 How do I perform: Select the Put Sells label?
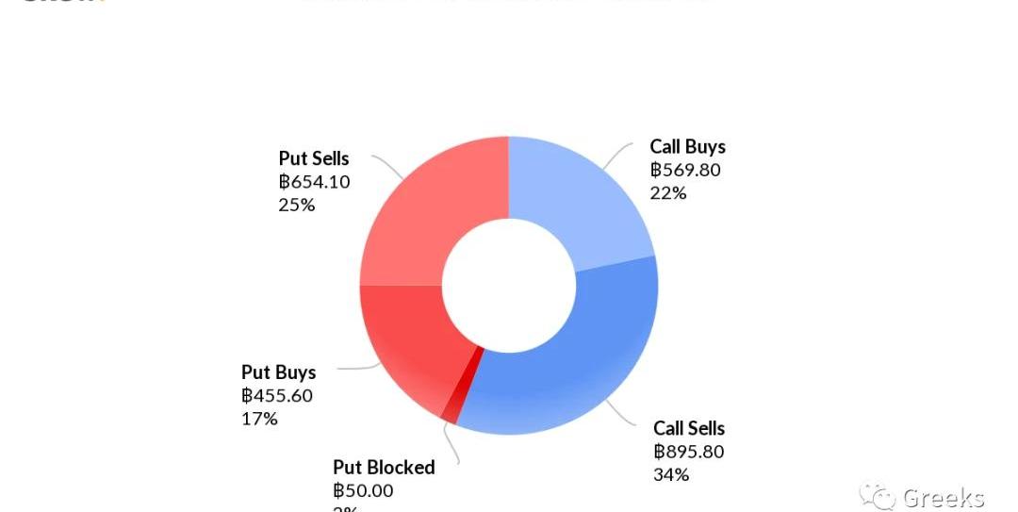[x=314, y=158]
